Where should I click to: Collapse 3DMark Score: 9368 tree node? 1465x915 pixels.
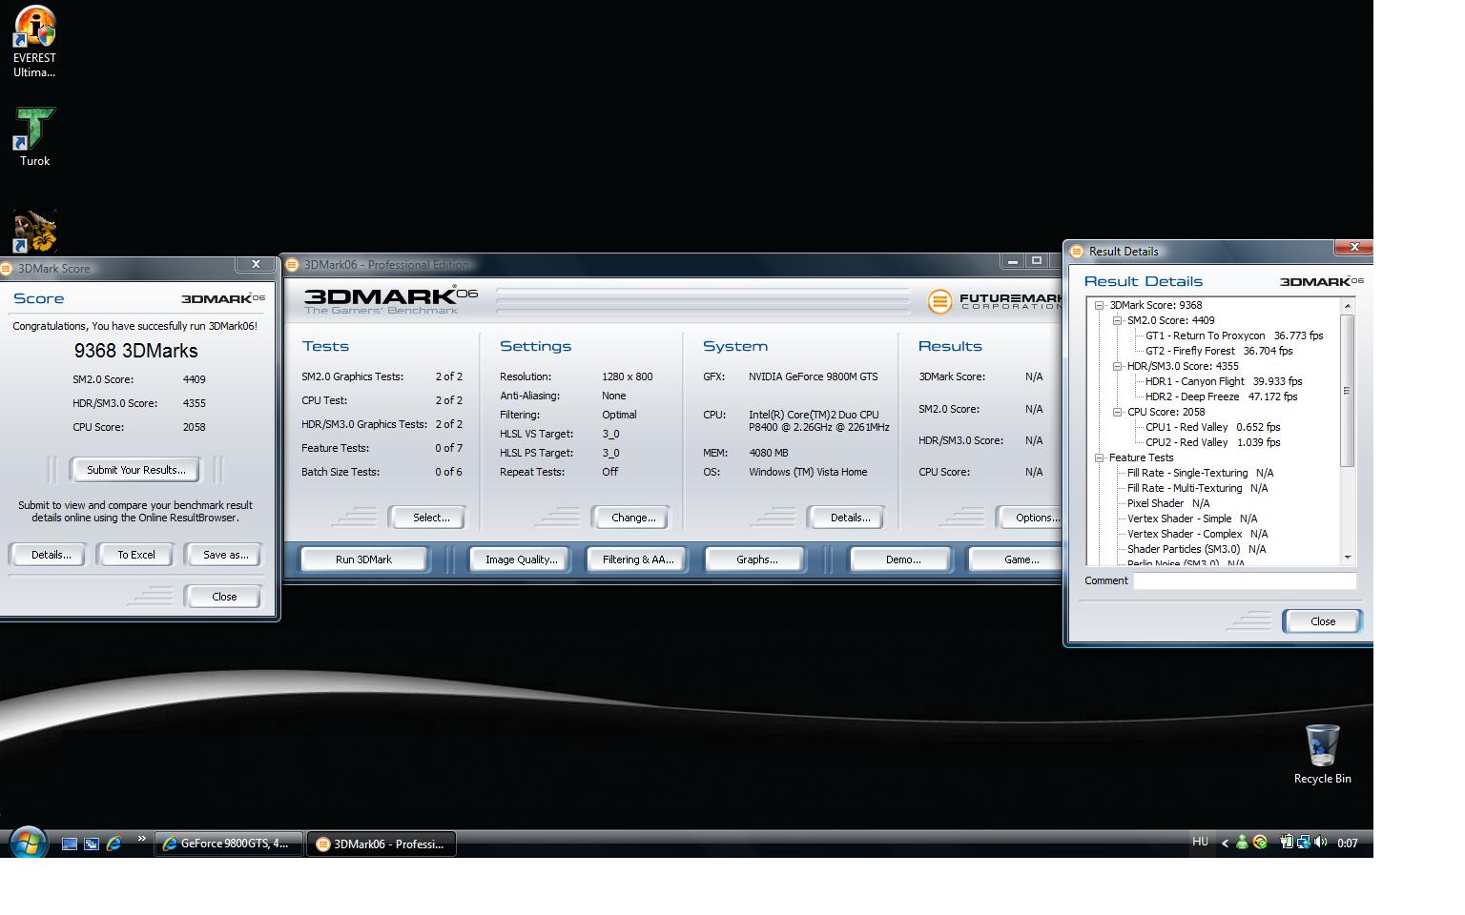1099,306
